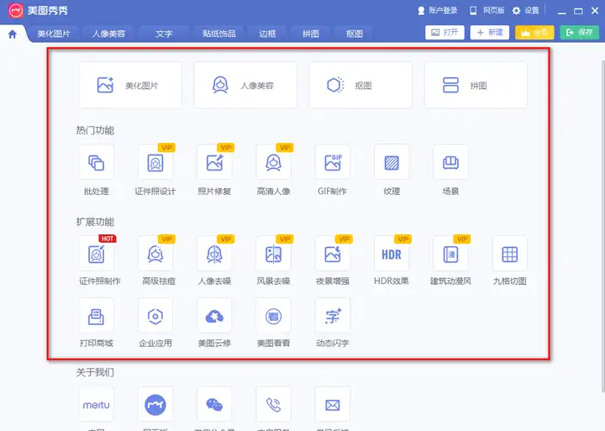Open 设置 settings
Image resolution: width=605 pixels, height=431 pixels.
point(525,10)
